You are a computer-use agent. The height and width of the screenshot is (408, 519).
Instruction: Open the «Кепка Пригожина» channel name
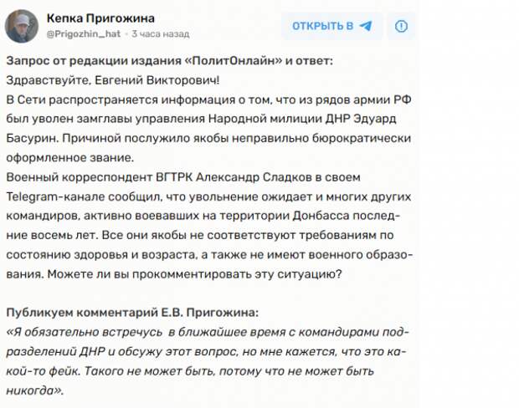pos(100,18)
